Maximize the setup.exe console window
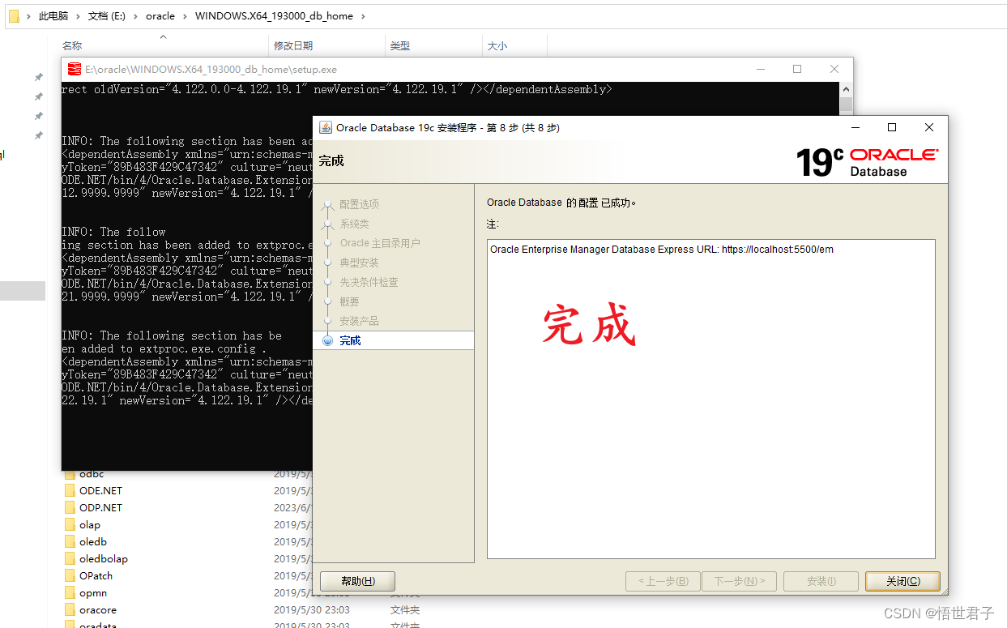Screen dimensions: 1007x628 [x=797, y=70]
